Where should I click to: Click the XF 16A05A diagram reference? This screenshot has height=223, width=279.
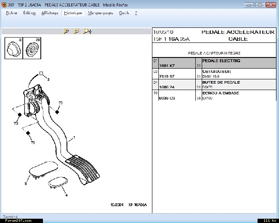click(x=137, y=205)
